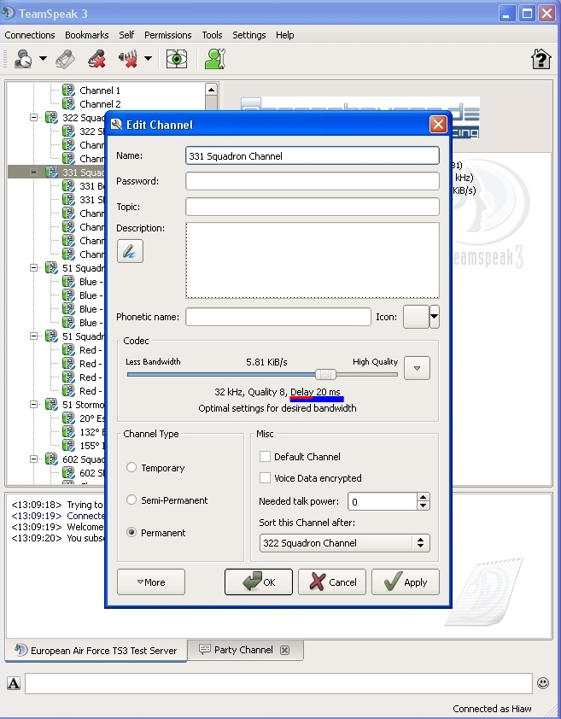This screenshot has height=719, width=561.
Task: Click the Topic input field
Action: tap(313, 207)
